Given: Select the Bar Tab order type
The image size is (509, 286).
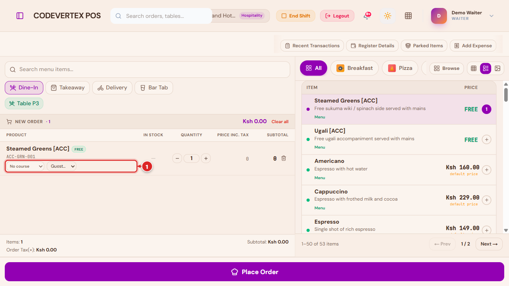Looking at the screenshot, I should 154,88.
